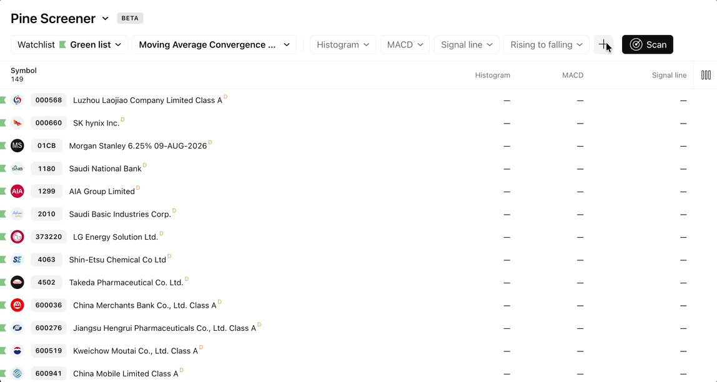Click green flag on 4502 row
717x382 pixels.
coord(2,282)
